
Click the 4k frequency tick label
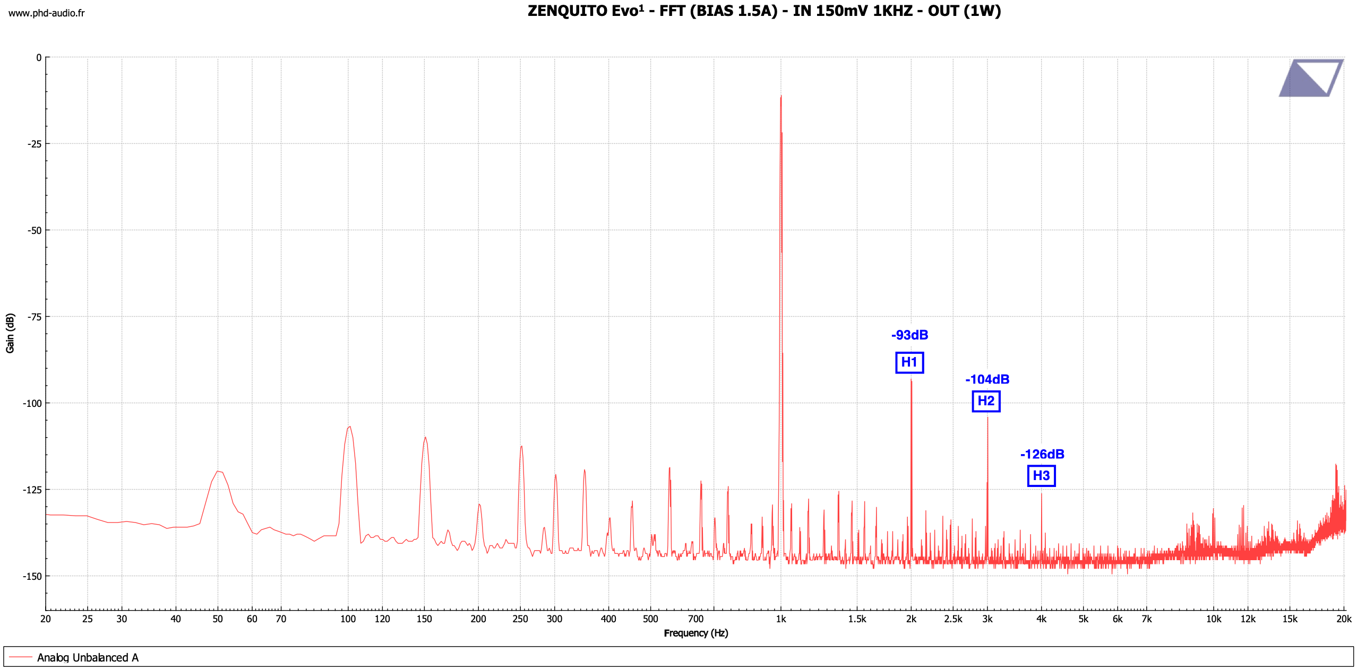1042,619
